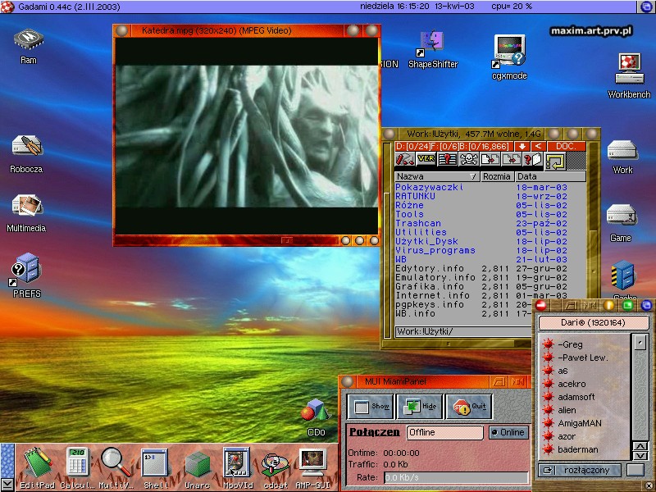Click the DOC. button
This screenshot has width=656, height=492.
(x=566, y=146)
